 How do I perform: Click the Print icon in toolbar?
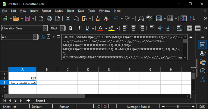click(49, 19)
